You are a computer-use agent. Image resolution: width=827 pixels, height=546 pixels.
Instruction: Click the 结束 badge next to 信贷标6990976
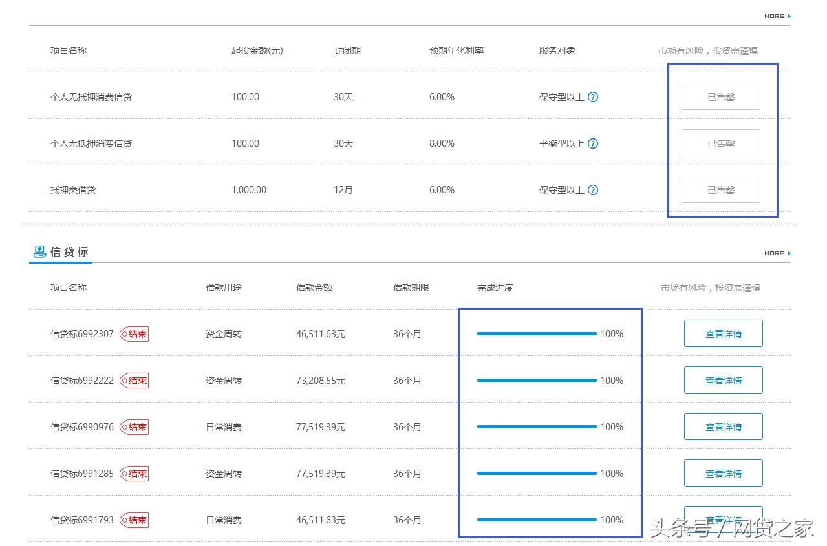[x=134, y=426]
